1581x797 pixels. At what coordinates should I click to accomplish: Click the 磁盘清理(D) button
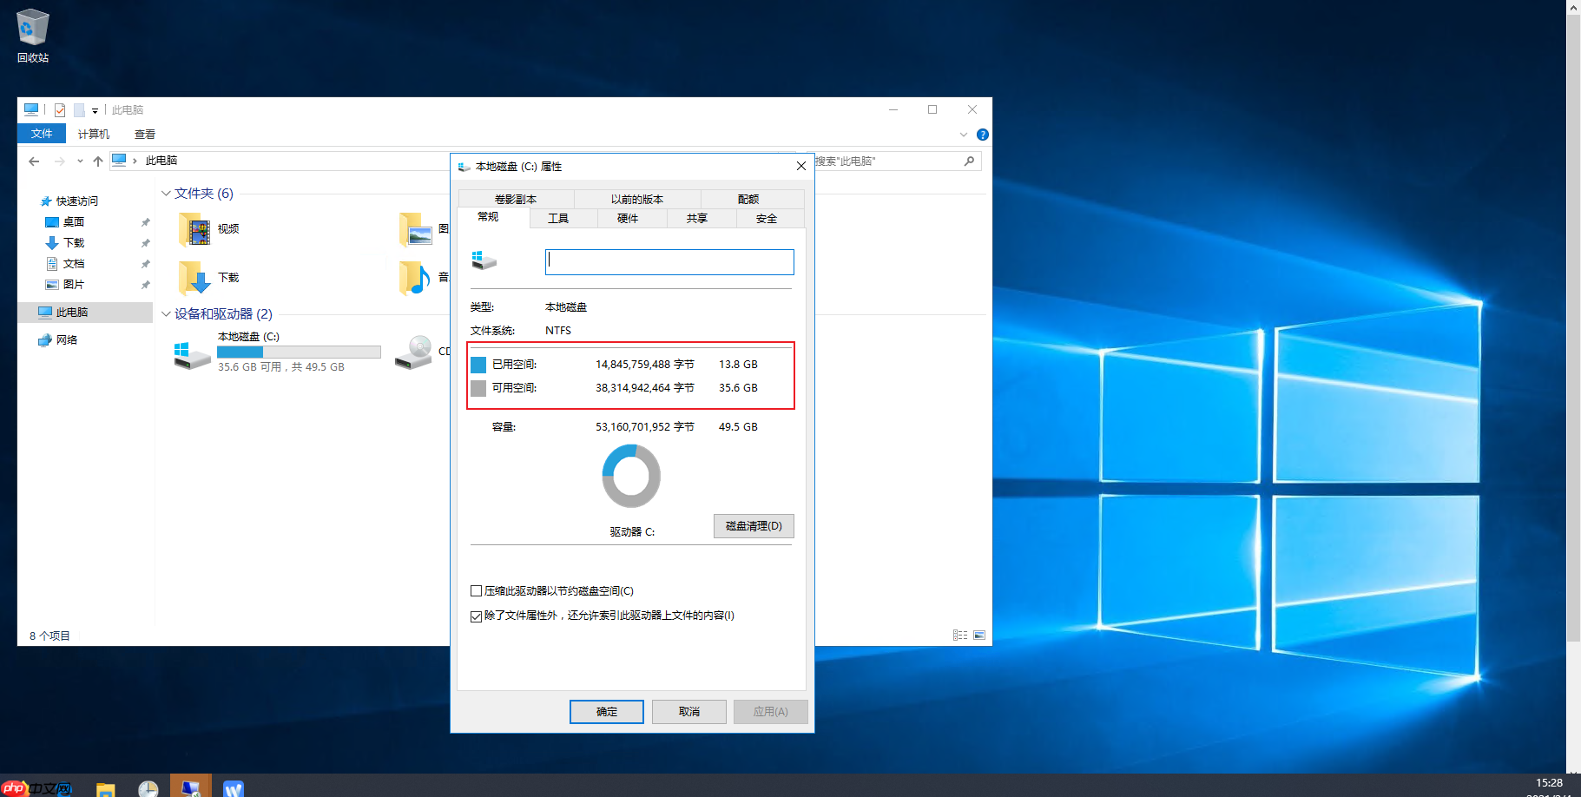753,526
